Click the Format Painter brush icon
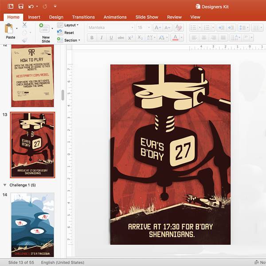This screenshot has height=266, width=266. pos(24,40)
